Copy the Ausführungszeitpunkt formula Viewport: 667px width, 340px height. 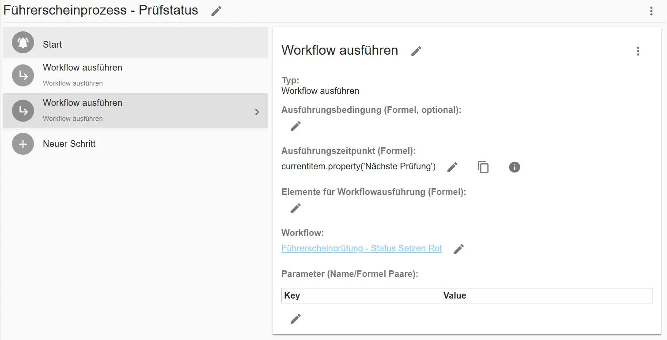coord(483,167)
